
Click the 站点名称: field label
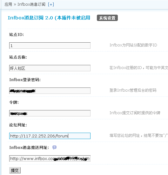tap(18, 57)
